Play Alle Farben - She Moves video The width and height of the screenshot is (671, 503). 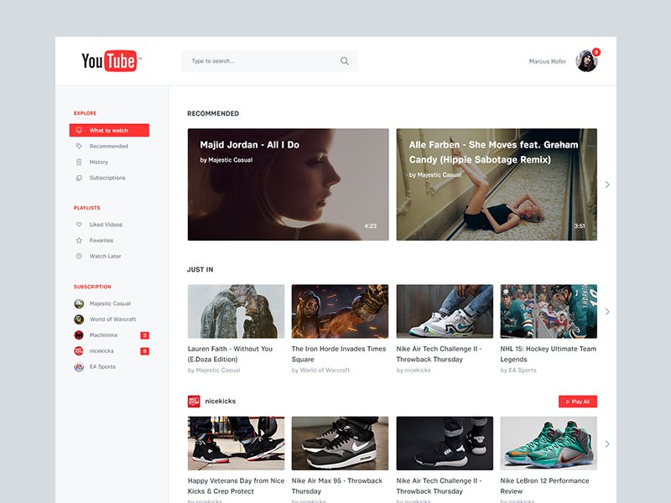pos(497,184)
